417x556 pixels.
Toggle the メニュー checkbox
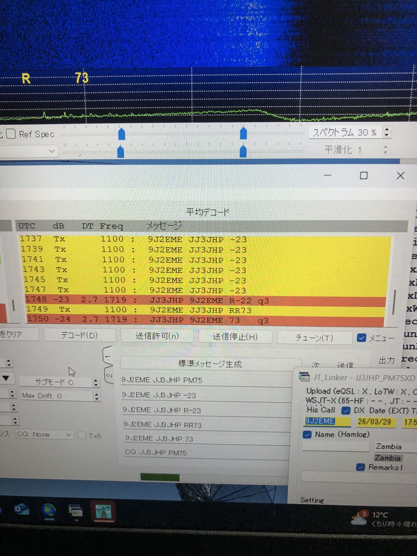pyautogui.click(x=361, y=338)
